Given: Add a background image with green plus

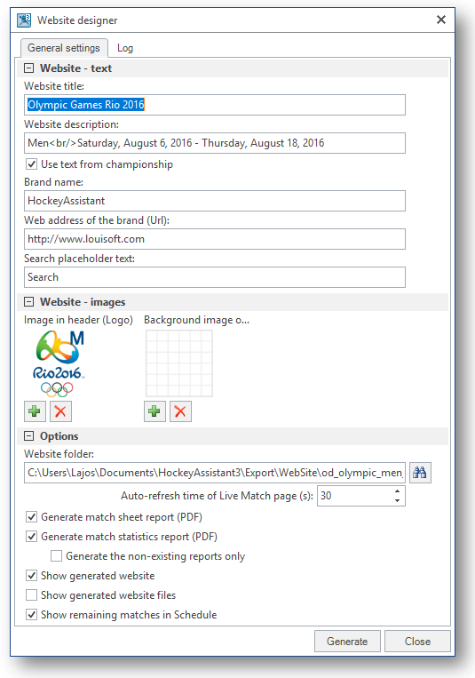Looking at the screenshot, I should [x=154, y=411].
